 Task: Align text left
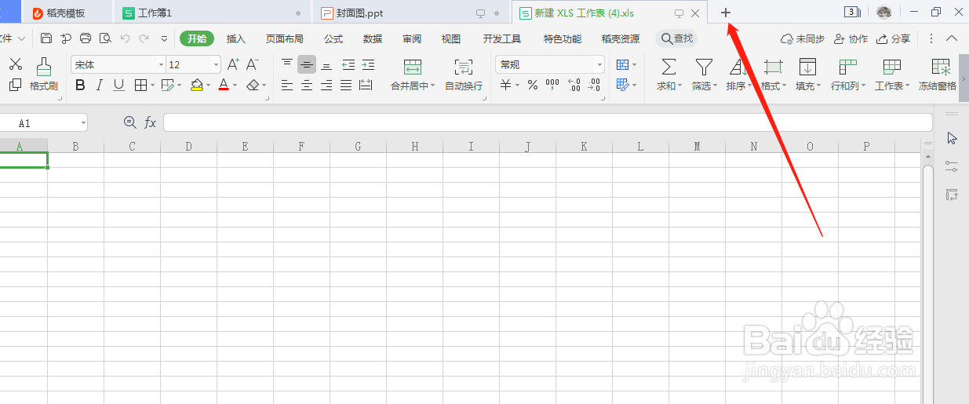click(x=287, y=86)
